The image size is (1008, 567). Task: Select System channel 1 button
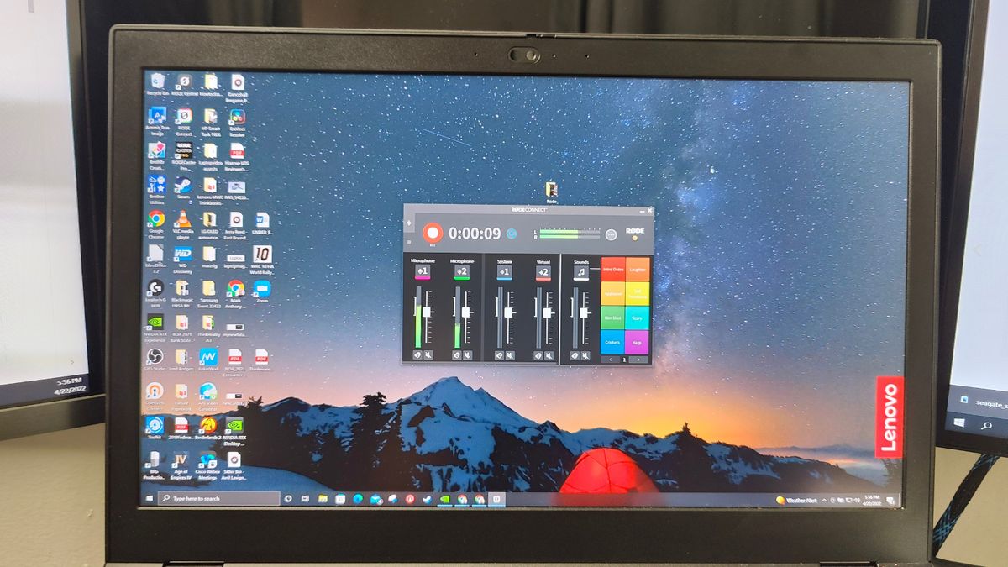(504, 272)
